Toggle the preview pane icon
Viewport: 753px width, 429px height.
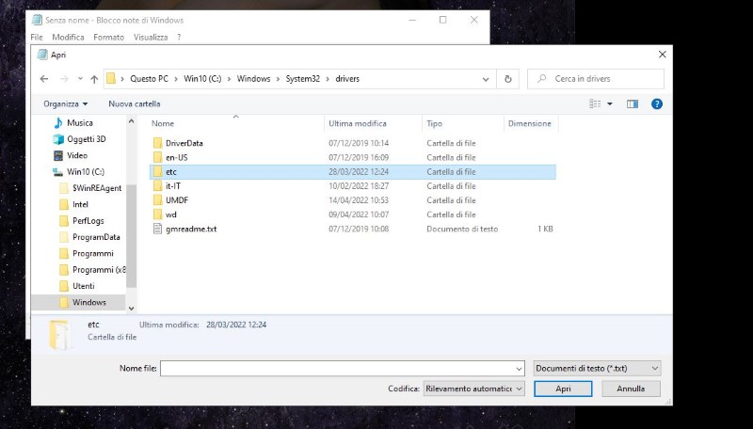(x=633, y=103)
